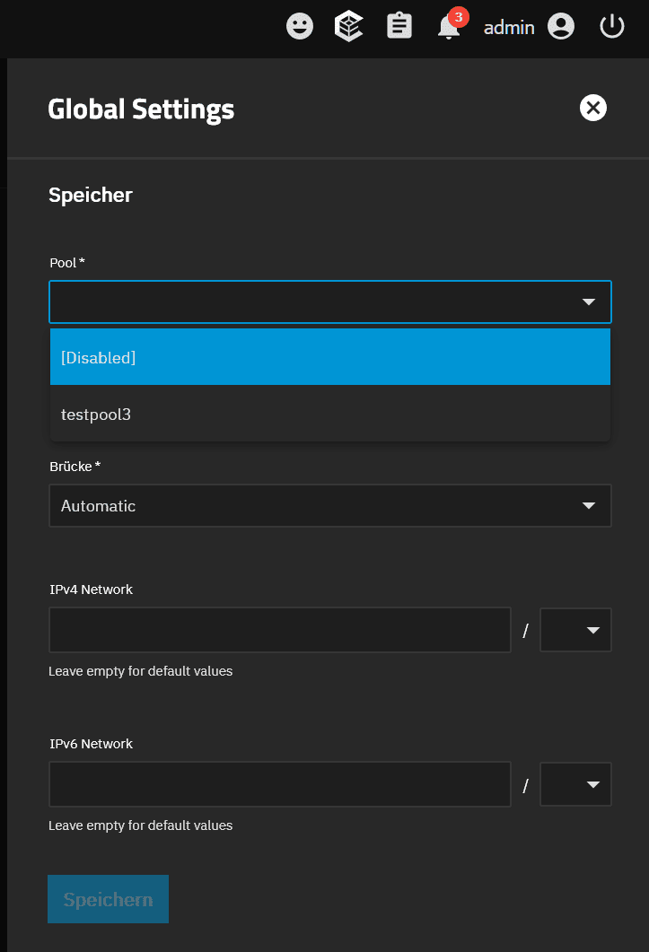Open the alerts bell icon
Image resolution: width=649 pixels, height=952 pixels.
[x=448, y=29]
